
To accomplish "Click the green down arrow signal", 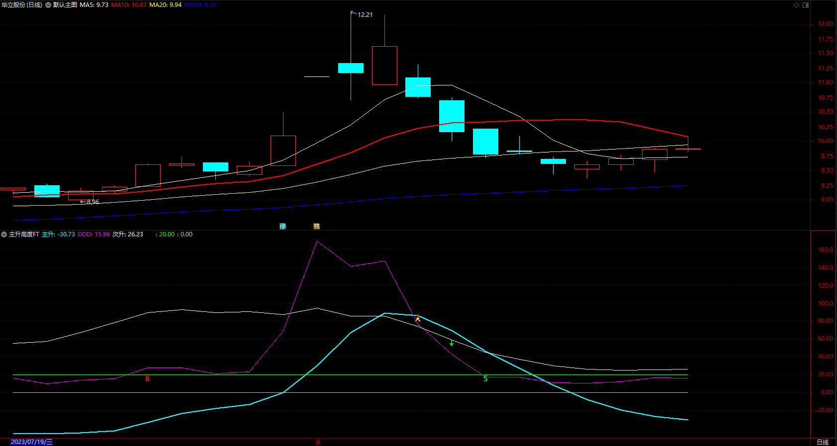I will (452, 343).
